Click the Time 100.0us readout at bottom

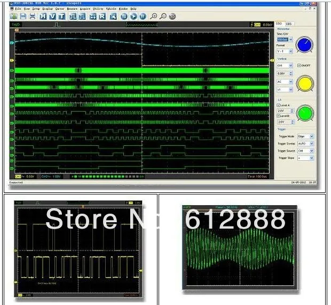pos(257,176)
